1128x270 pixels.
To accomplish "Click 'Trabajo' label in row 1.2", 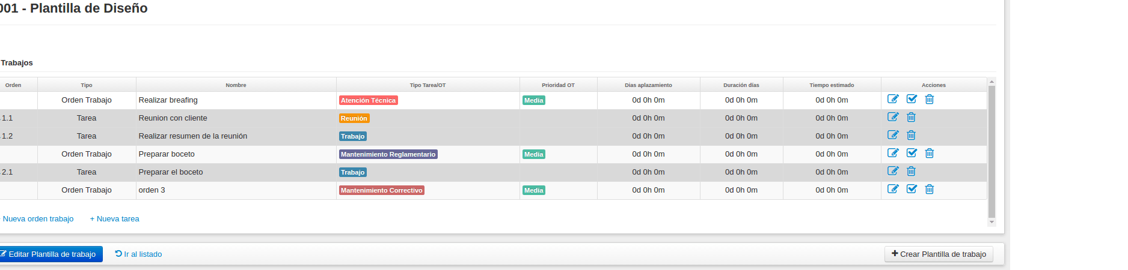I will point(353,136).
